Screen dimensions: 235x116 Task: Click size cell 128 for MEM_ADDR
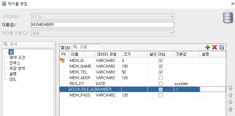tap(134, 78)
